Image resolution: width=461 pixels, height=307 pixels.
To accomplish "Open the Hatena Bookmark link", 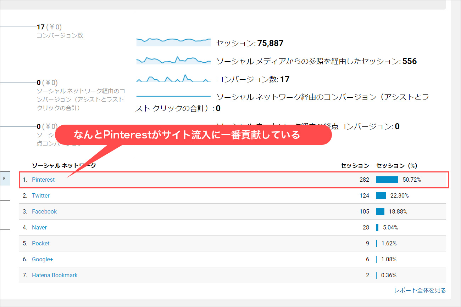I will [x=55, y=275].
